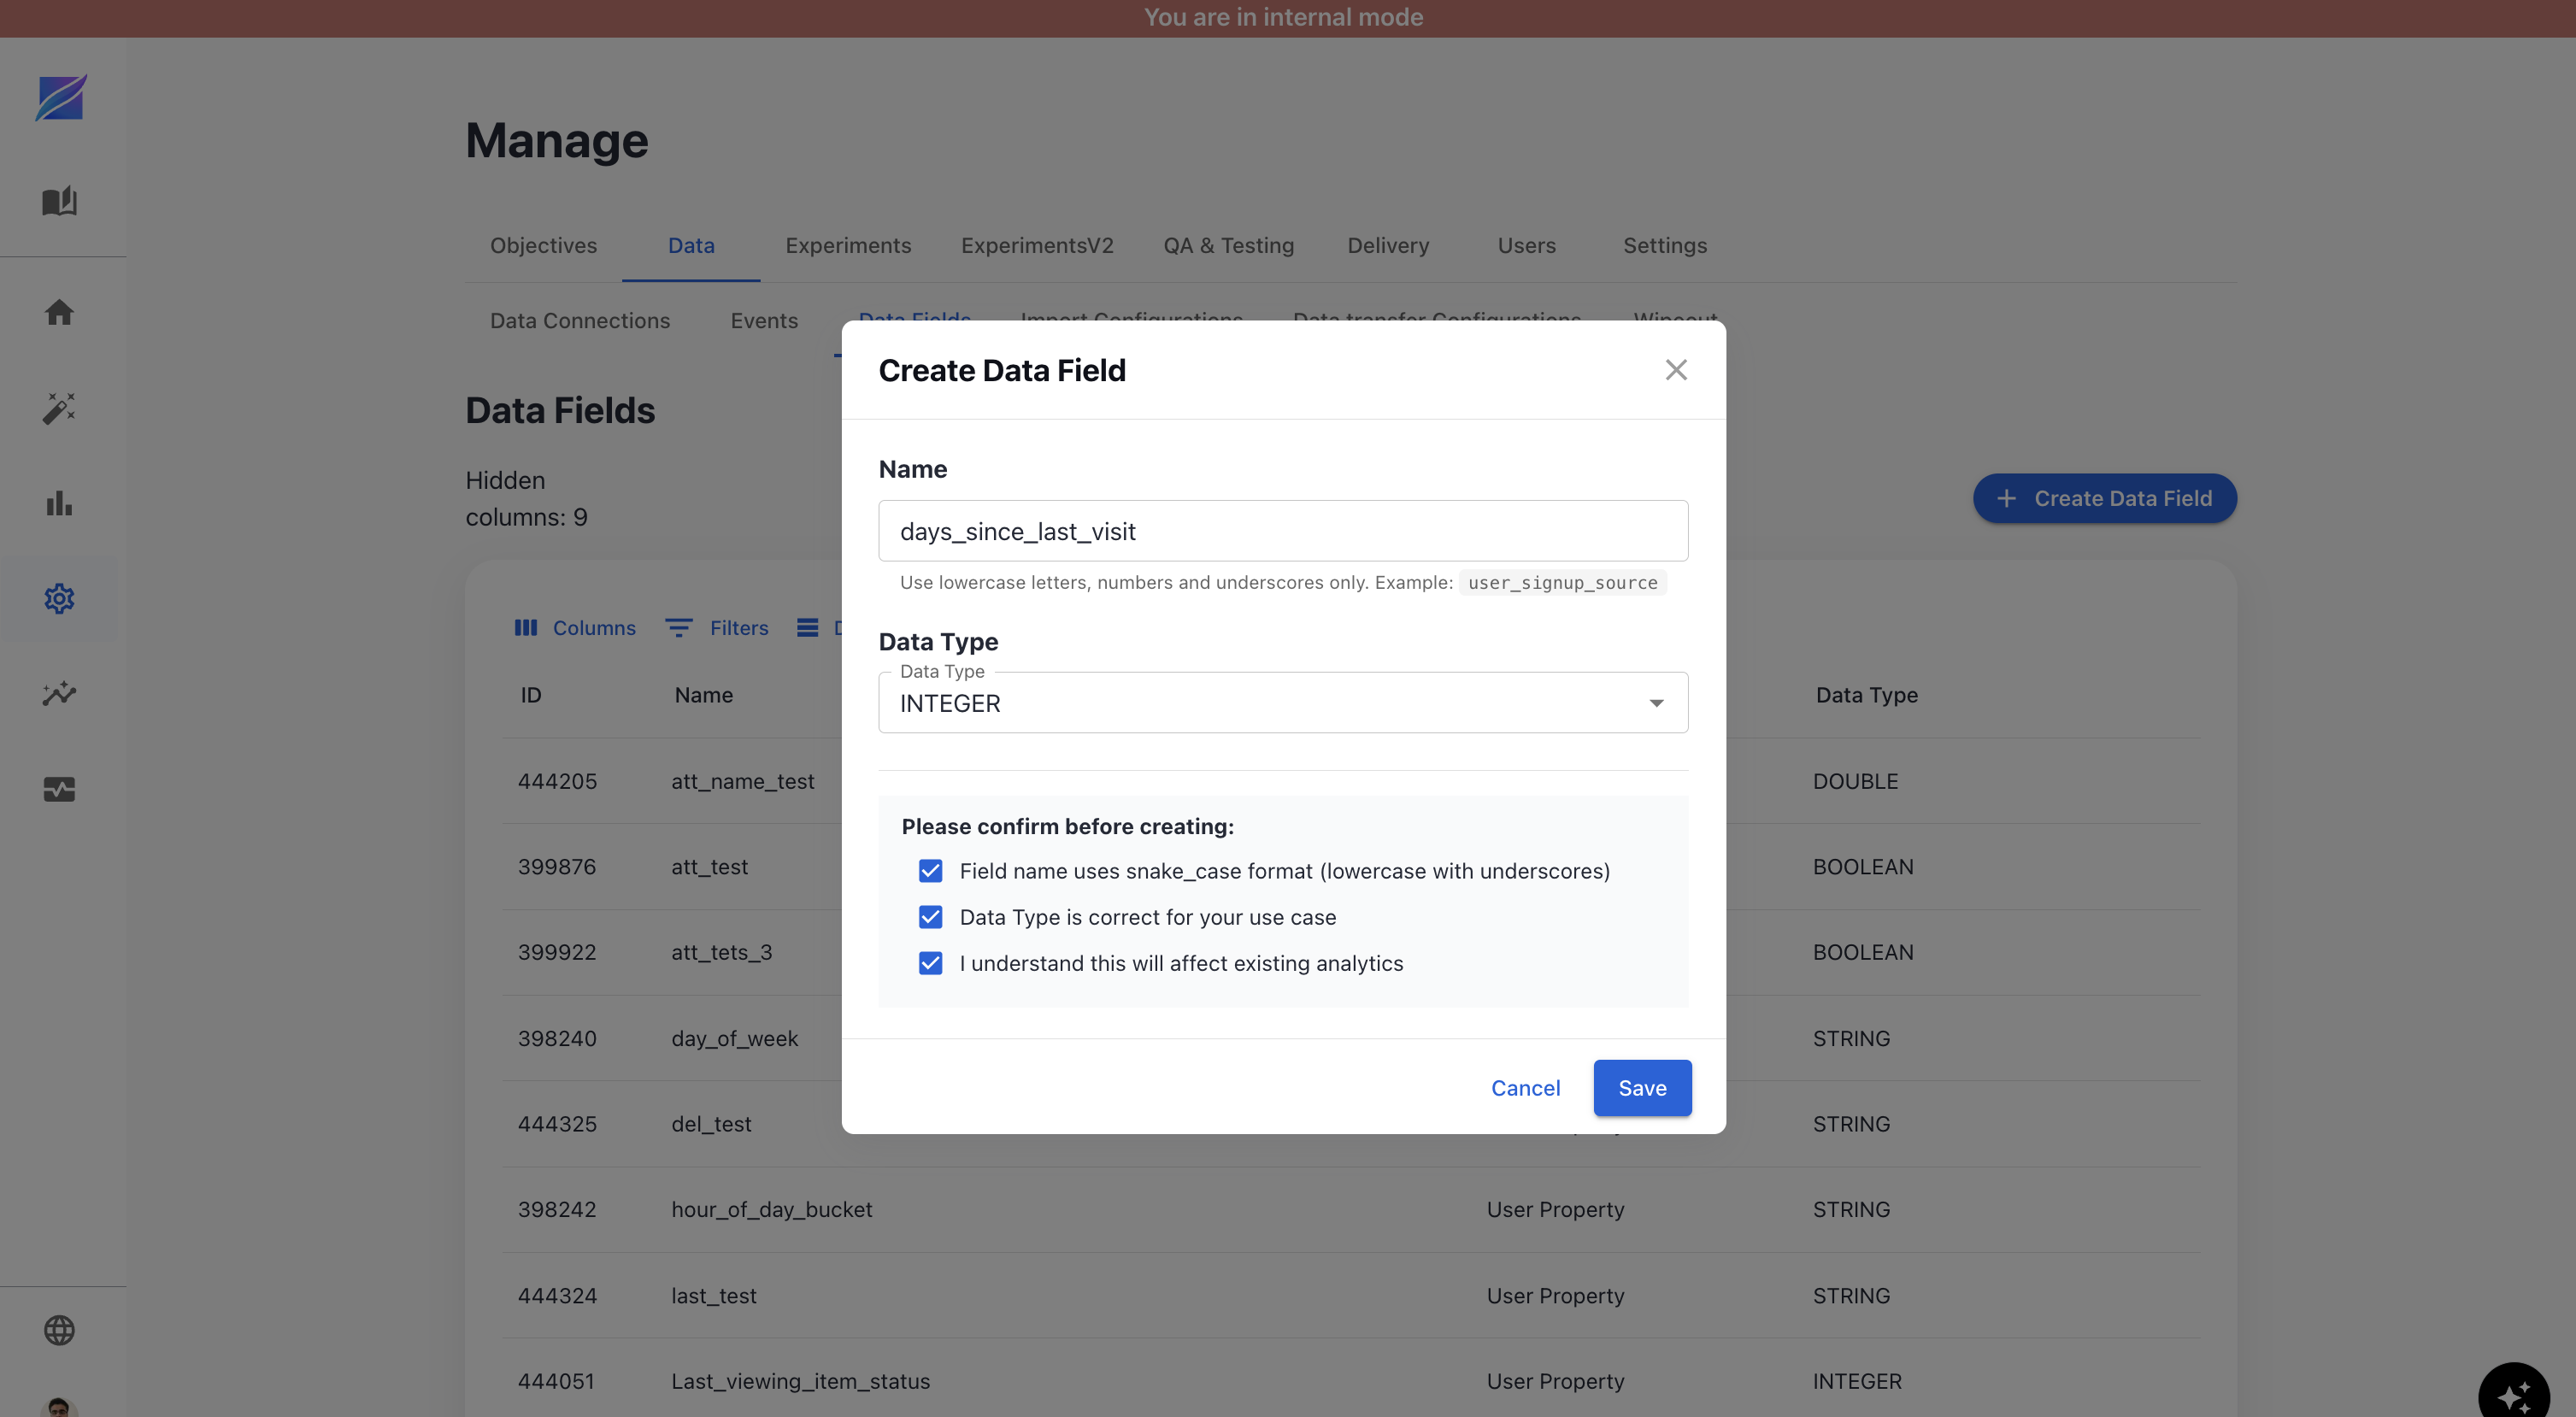Uncheck the affect existing analytics checkbox

pyautogui.click(x=930, y=963)
